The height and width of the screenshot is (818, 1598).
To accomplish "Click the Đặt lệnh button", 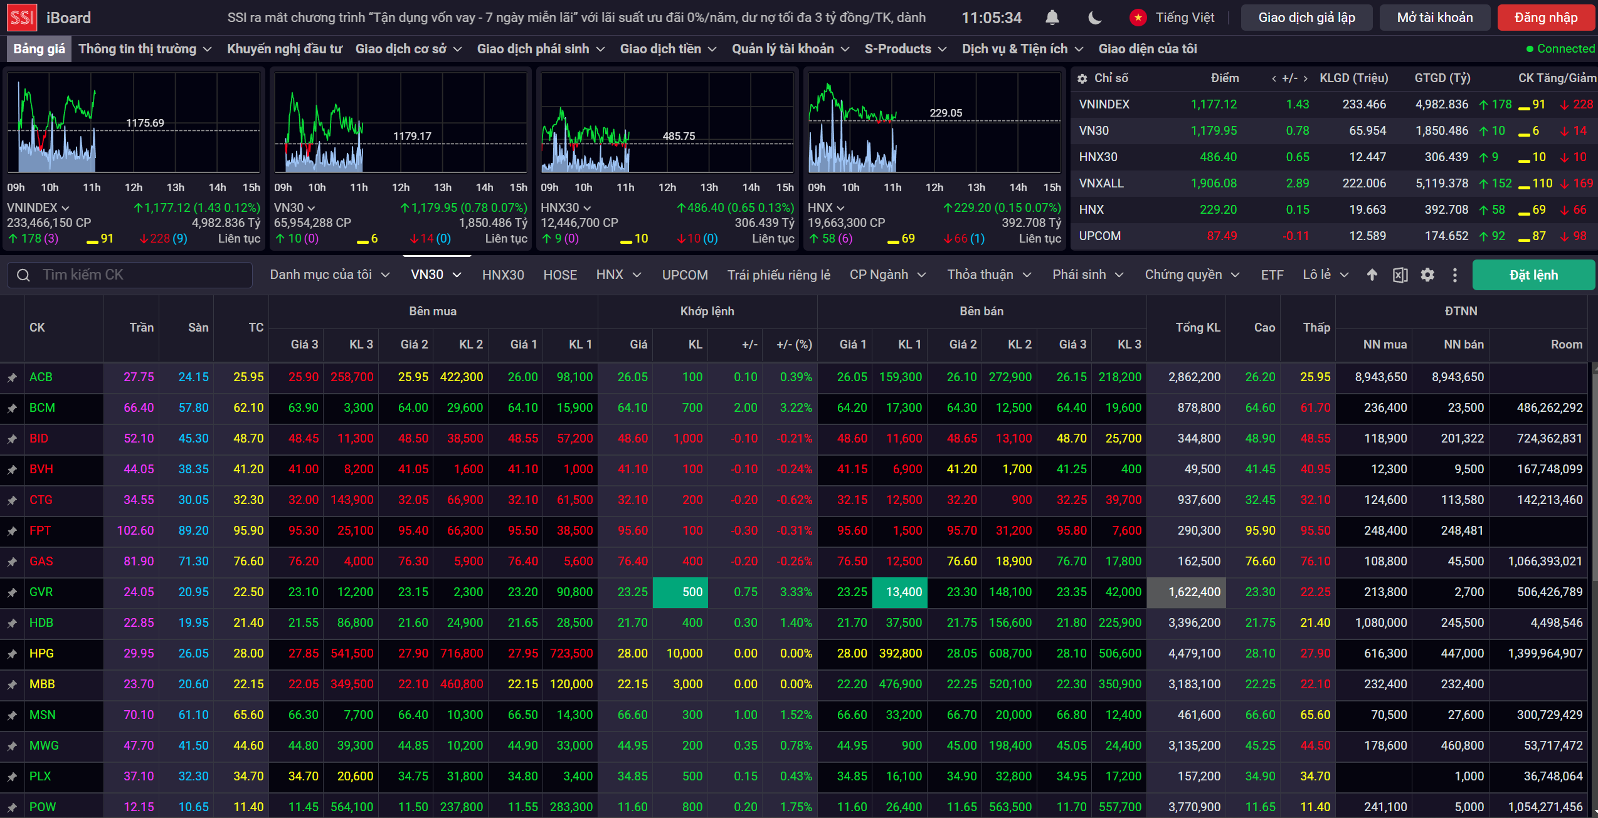I will click(x=1533, y=275).
